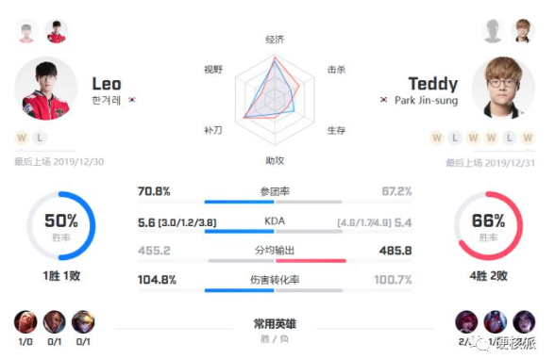This screenshot has width=555, height=359.
Task: Select Leo's small red-jersey avatar thumbnail
Action: [57, 31]
